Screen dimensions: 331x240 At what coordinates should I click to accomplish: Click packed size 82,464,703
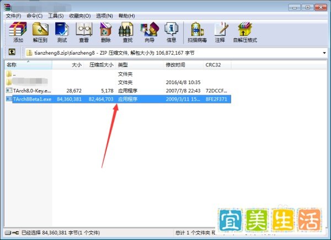pos(101,99)
